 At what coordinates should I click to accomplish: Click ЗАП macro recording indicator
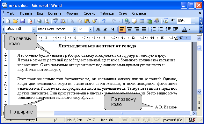tap(125, 120)
